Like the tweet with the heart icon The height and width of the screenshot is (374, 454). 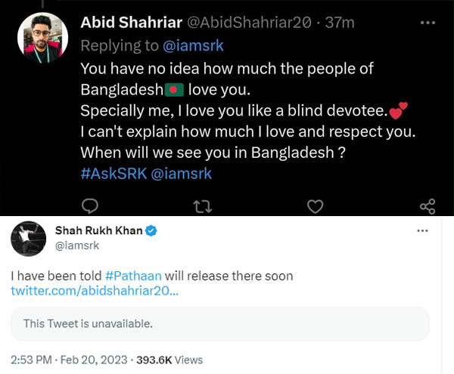(315, 206)
